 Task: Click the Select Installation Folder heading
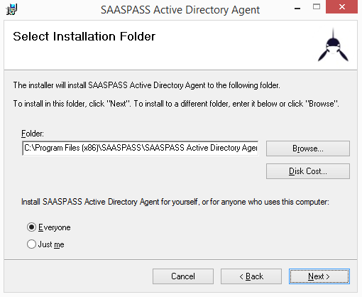tap(84, 36)
